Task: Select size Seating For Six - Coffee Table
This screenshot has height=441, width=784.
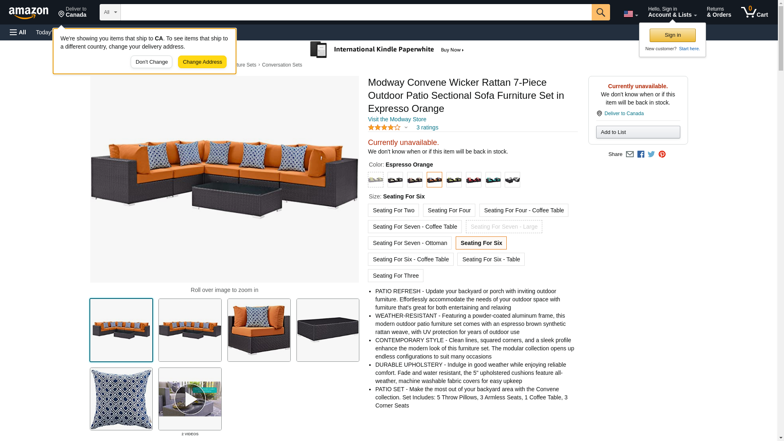Action: click(410, 259)
